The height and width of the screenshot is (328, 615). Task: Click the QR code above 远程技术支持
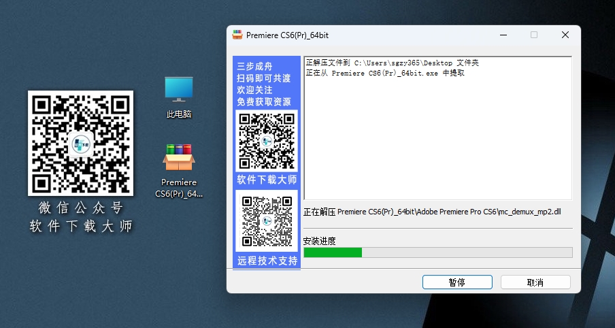click(267, 221)
